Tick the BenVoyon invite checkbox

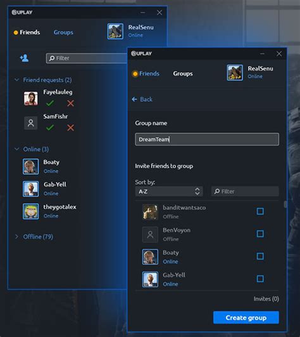260,234
